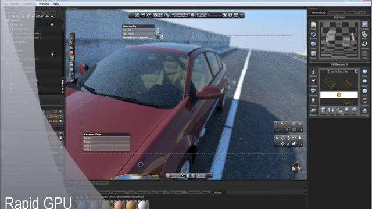Click the trash icon in viewport toolbar

(x=192, y=15)
